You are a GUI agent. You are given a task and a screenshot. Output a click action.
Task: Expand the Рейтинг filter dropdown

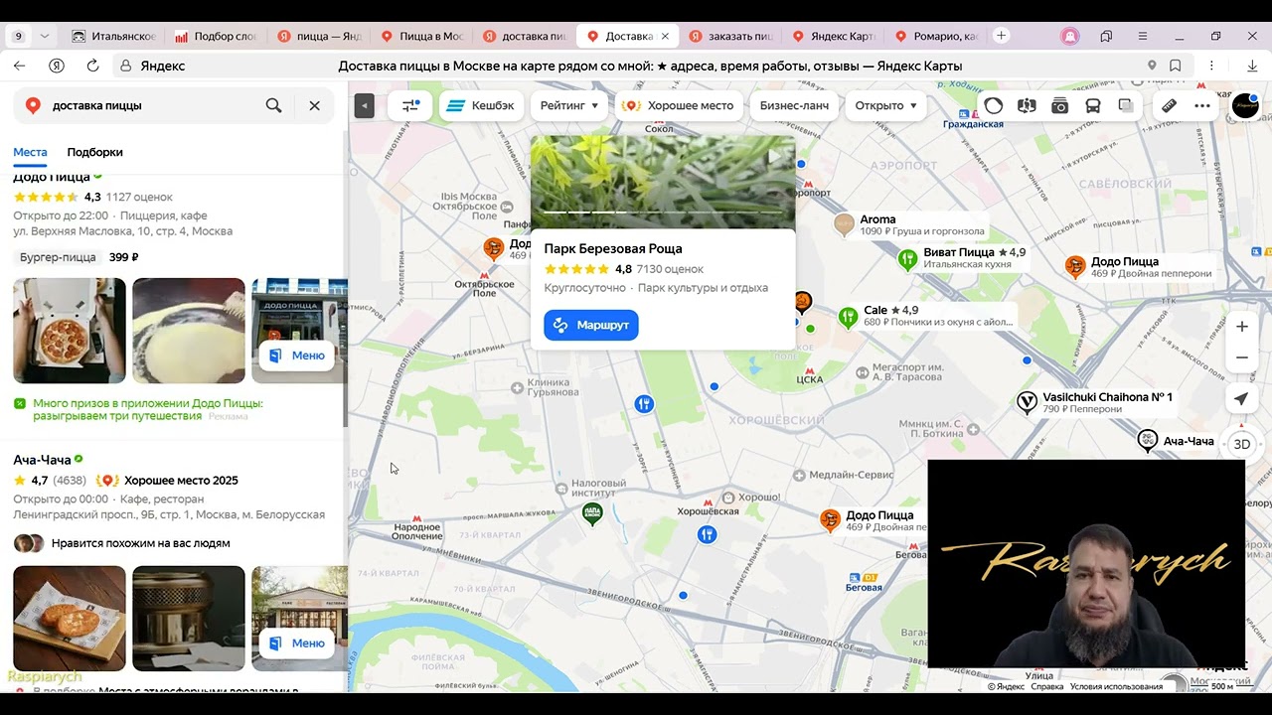[x=569, y=105]
